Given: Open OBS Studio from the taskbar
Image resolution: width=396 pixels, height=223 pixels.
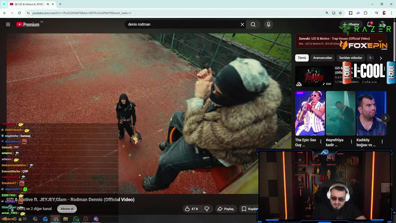Looking at the screenshot, I should click(x=86, y=219).
